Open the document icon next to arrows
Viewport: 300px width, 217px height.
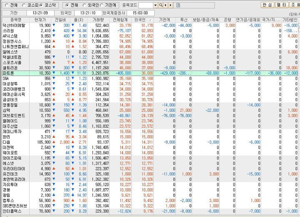178,5
